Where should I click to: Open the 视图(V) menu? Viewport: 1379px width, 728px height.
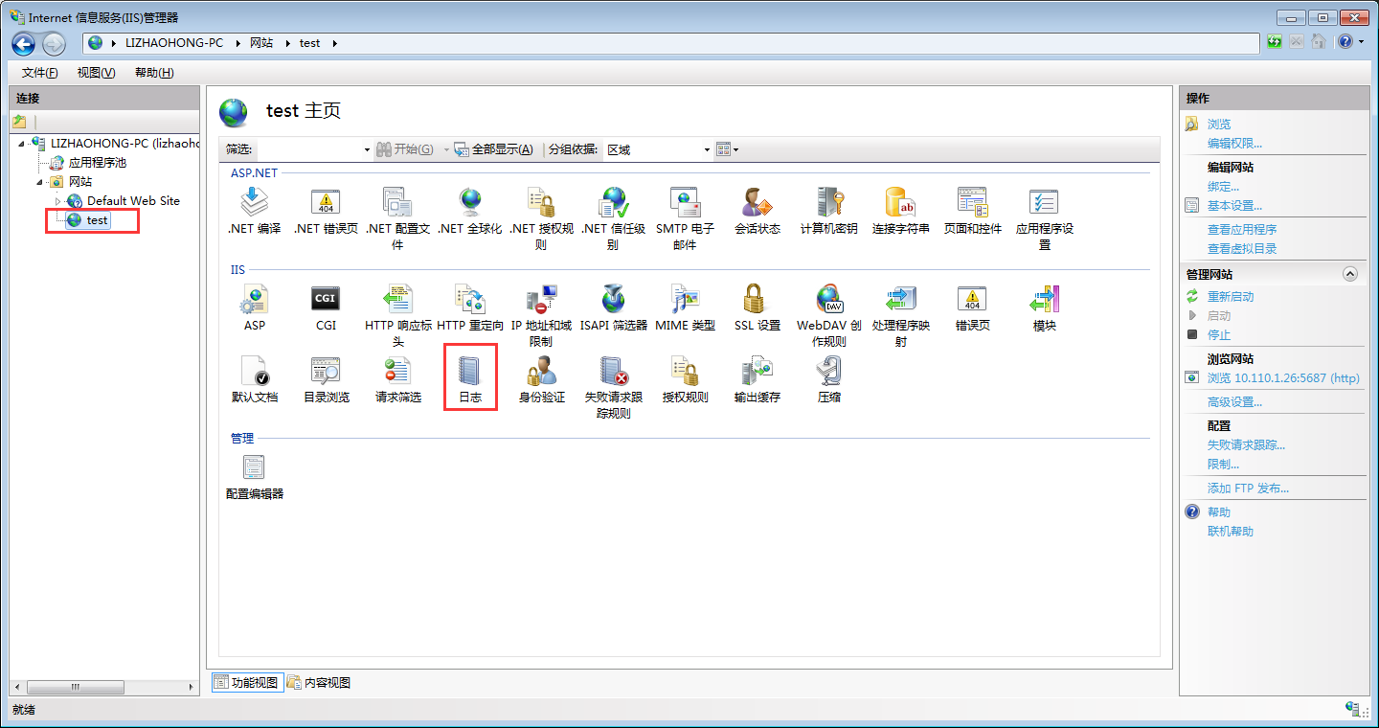pyautogui.click(x=96, y=73)
